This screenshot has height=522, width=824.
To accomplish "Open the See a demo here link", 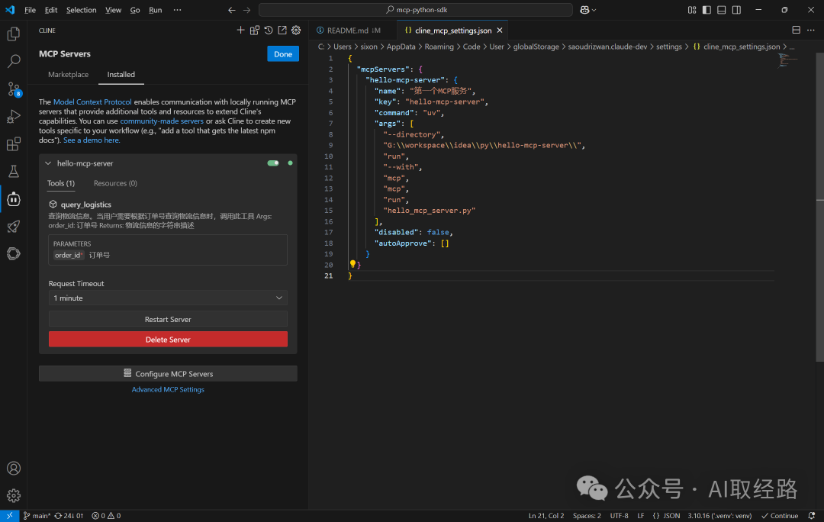I will [x=92, y=140].
